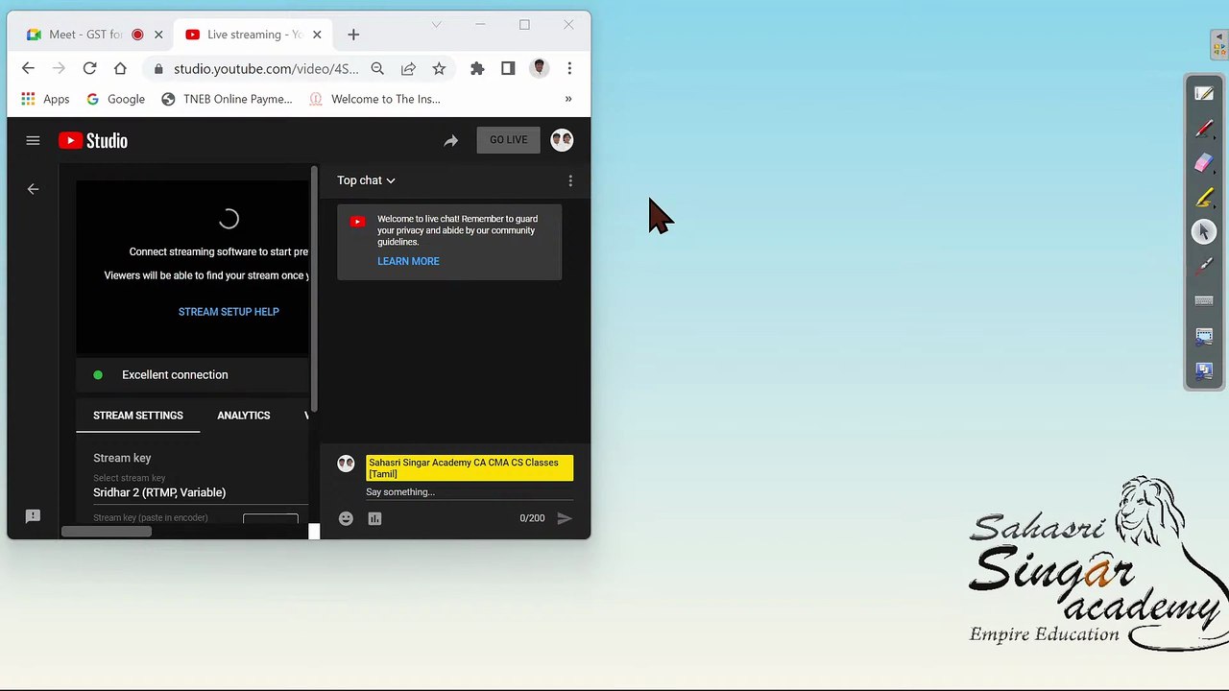Screen dimensions: 1229x691
Task: Open the emoji picker in live chat
Action: (x=346, y=518)
